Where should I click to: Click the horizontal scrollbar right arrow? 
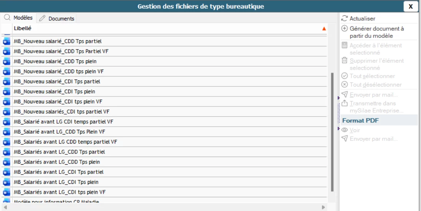click(x=324, y=207)
